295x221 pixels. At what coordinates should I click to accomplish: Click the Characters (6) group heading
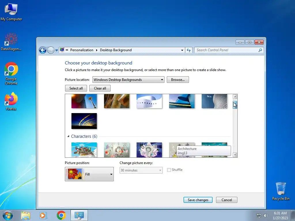click(84, 136)
